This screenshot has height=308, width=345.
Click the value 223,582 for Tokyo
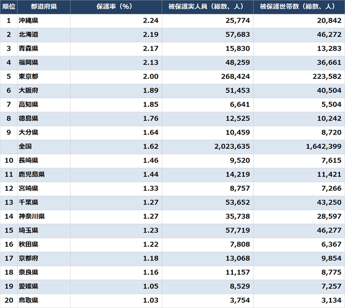pyautogui.click(x=327, y=76)
